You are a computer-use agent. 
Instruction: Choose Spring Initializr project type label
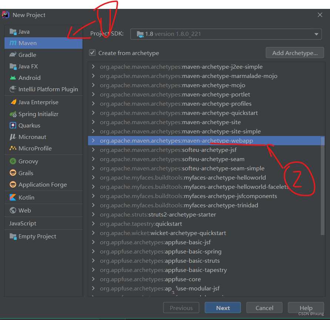click(x=38, y=114)
